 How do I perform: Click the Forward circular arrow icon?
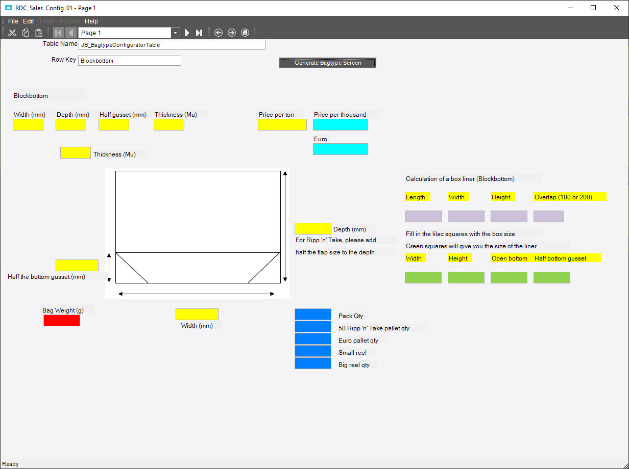pos(232,33)
